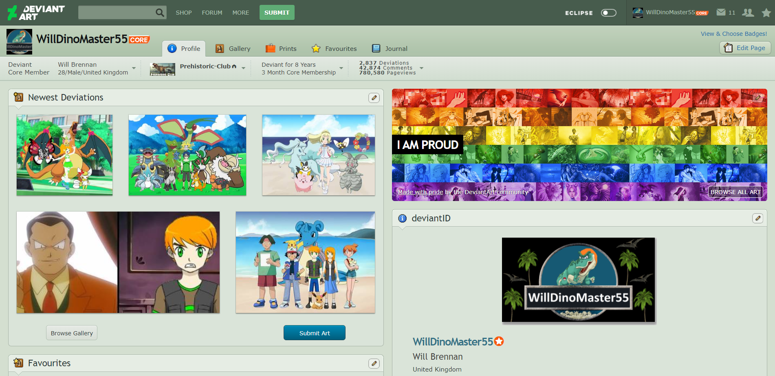
Task: Click the deviantID WillDinoMaster55 dinosaur image
Action: 578,280
